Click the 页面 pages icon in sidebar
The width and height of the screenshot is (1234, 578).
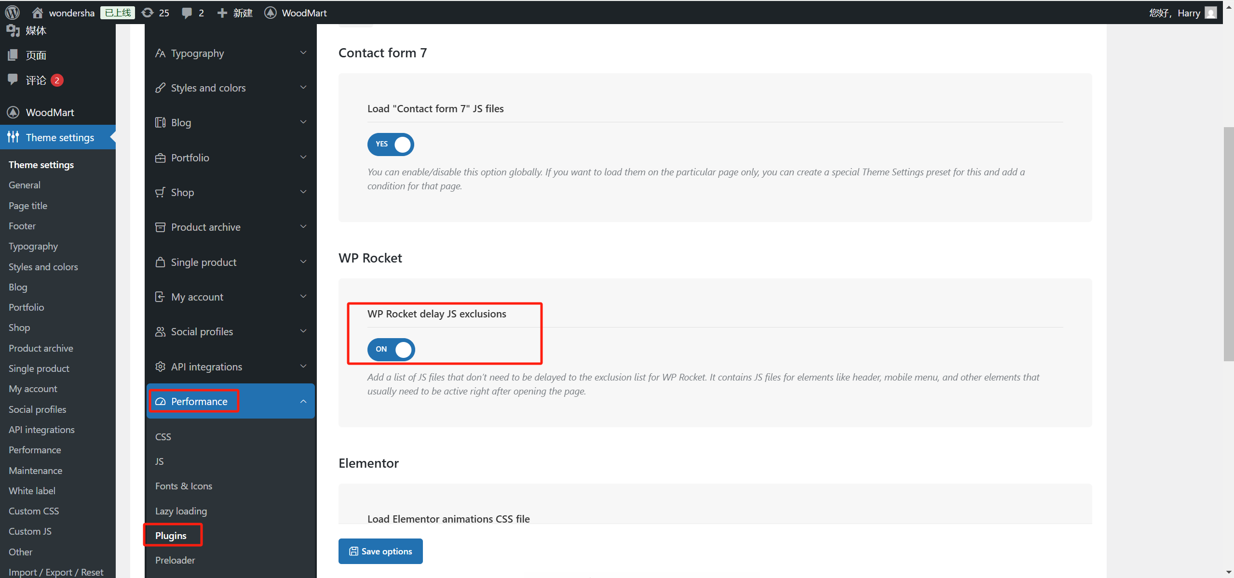(13, 55)
